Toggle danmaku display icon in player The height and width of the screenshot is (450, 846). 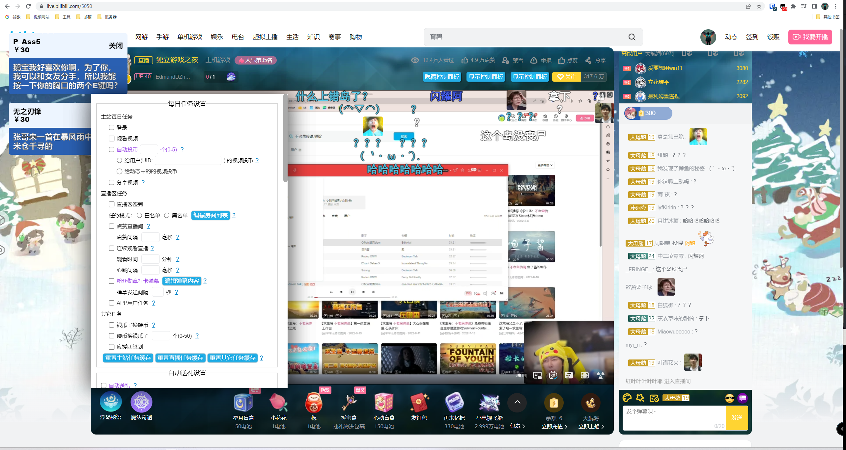click(x=553, y=375)
